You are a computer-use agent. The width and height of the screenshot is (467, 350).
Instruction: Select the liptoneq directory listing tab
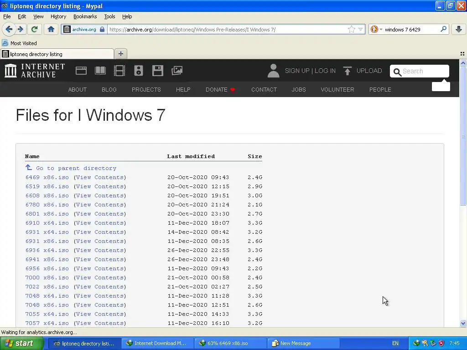tap(57, 54)
